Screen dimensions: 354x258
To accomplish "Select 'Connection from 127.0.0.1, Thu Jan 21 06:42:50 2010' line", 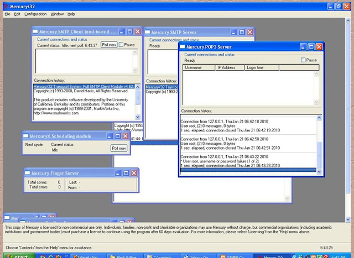I will click(x=225, y=139).
